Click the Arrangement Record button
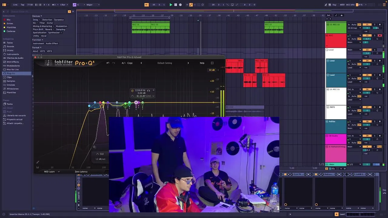 click(180, 5)
